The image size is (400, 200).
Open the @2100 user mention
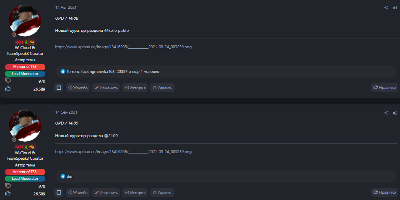(x=111, y=136)
